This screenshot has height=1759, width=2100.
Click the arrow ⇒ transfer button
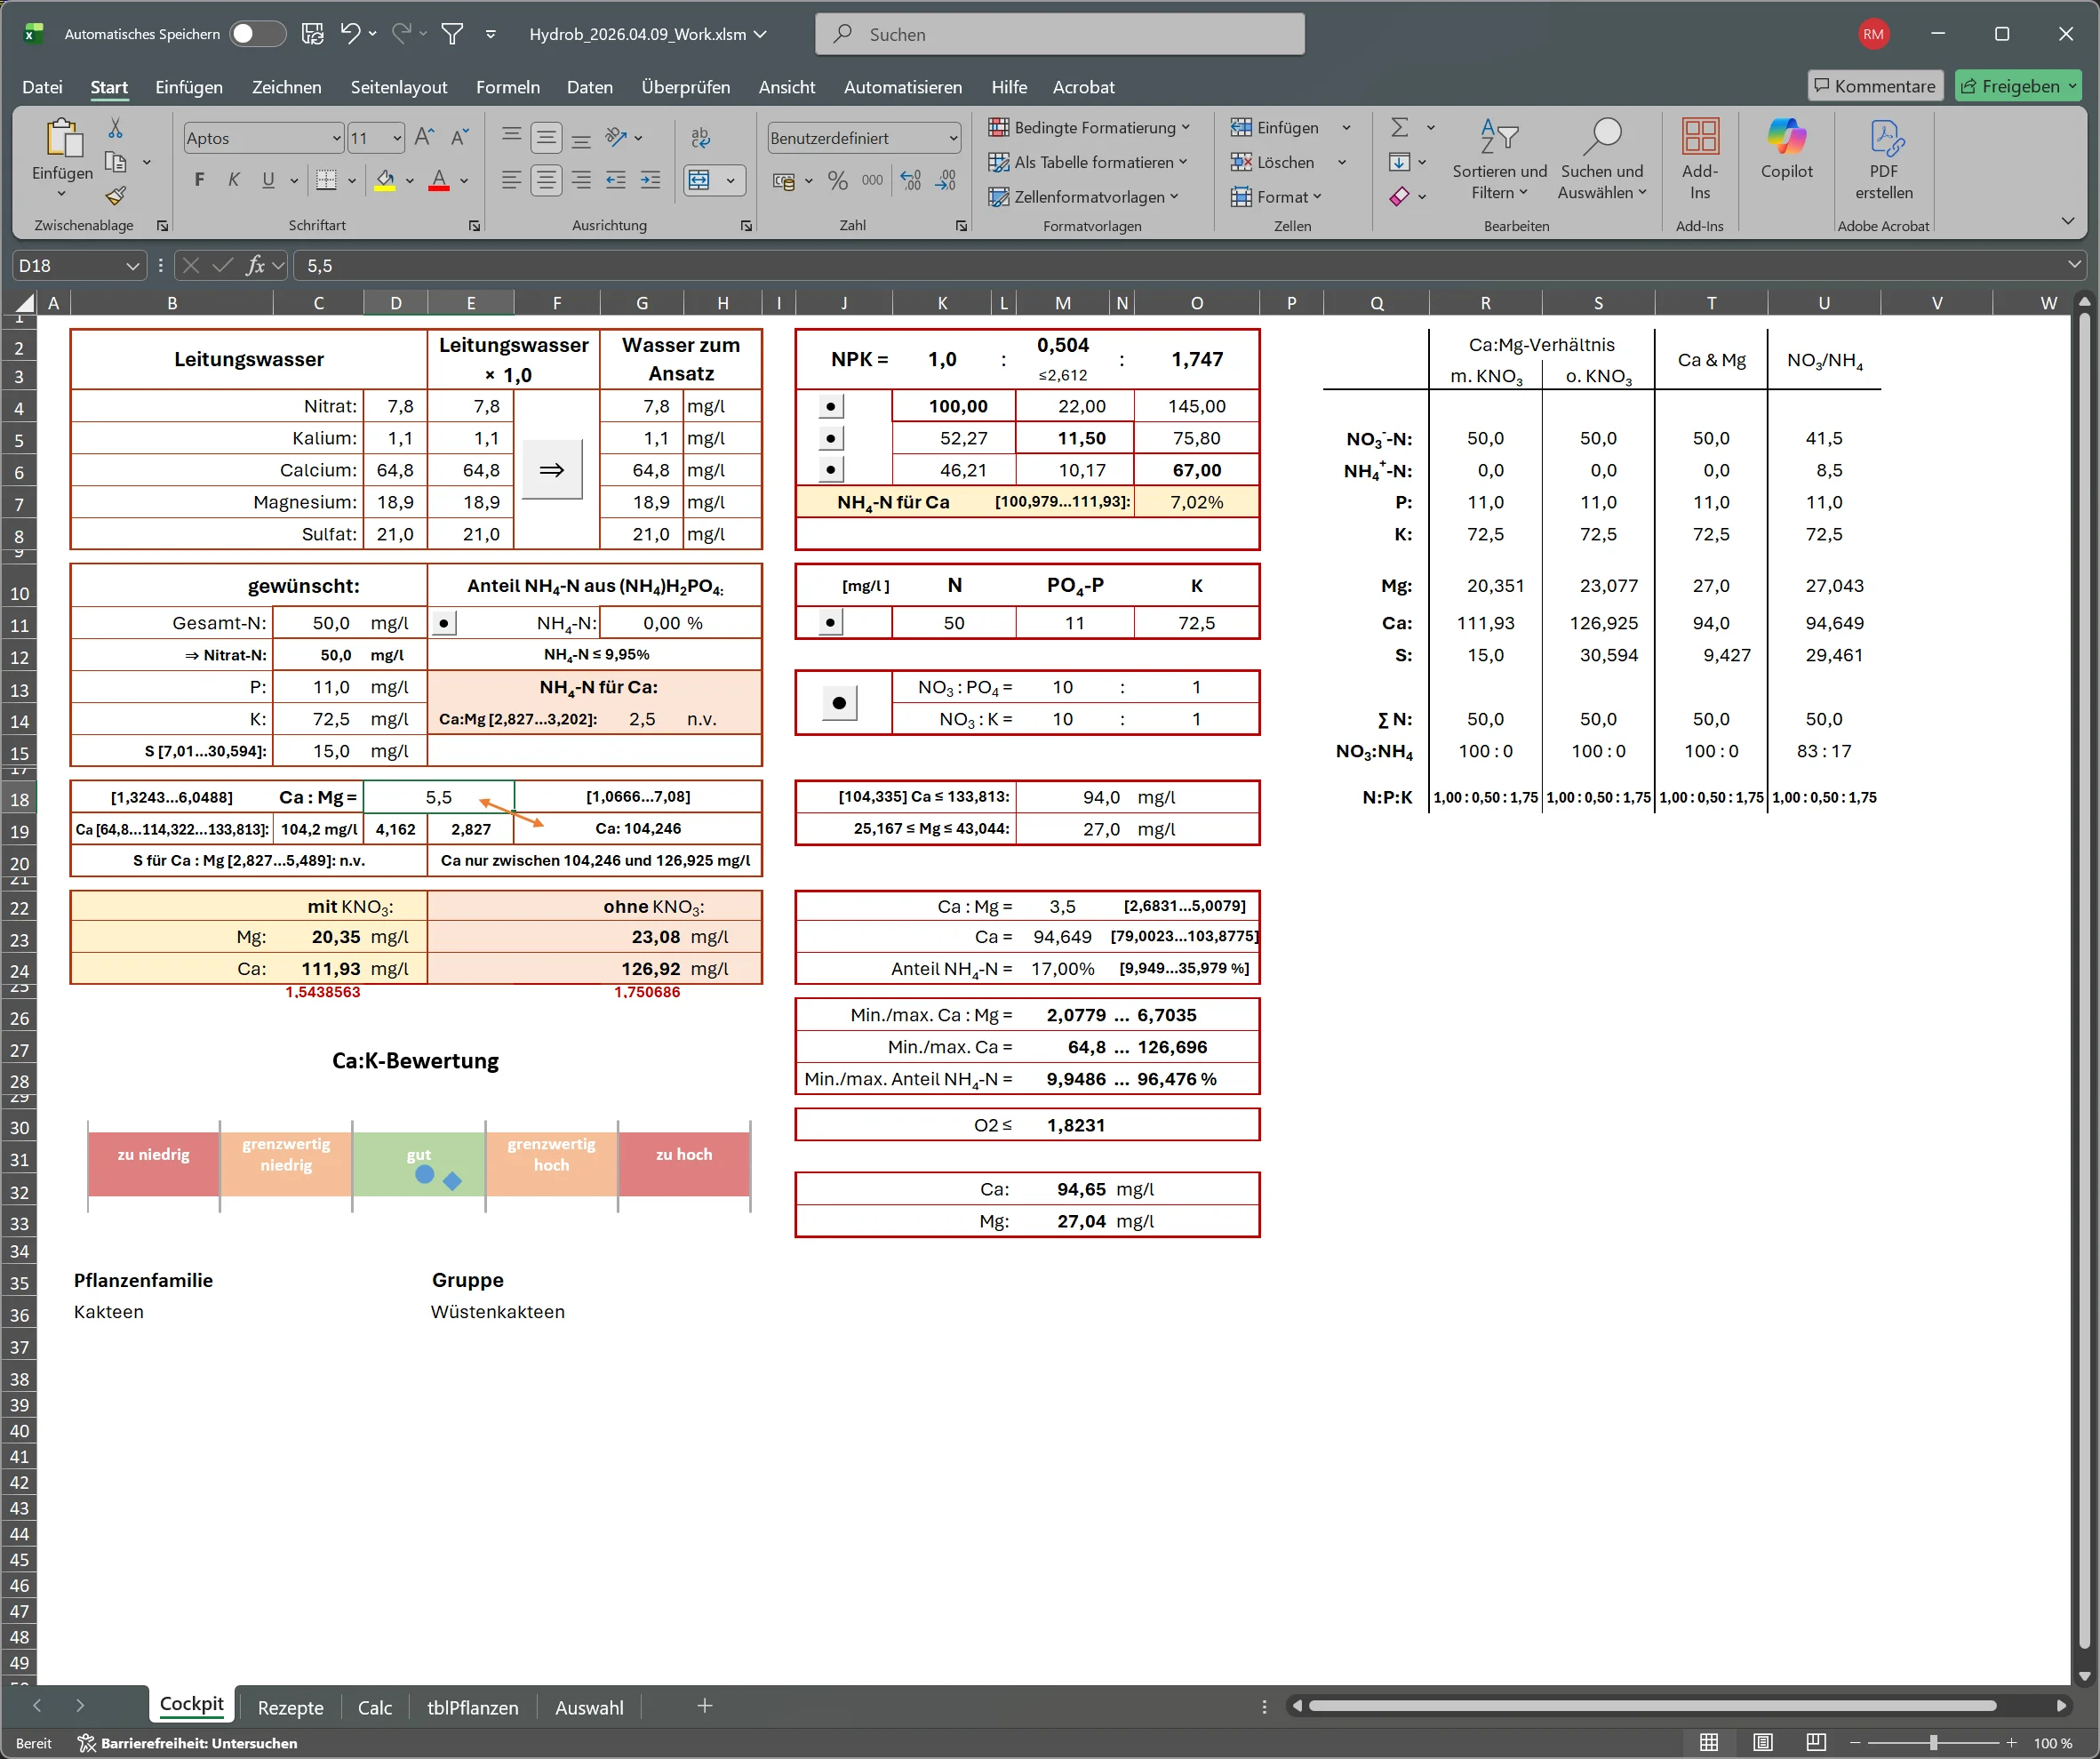coord(552,470)
